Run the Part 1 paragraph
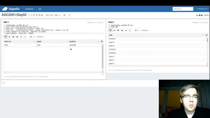This screenshot has height=118, width=210. point(96,23)
